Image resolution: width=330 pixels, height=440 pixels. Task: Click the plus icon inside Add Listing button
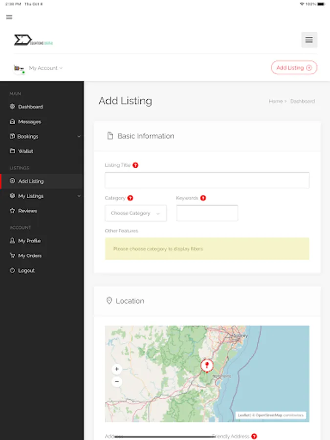309,67
